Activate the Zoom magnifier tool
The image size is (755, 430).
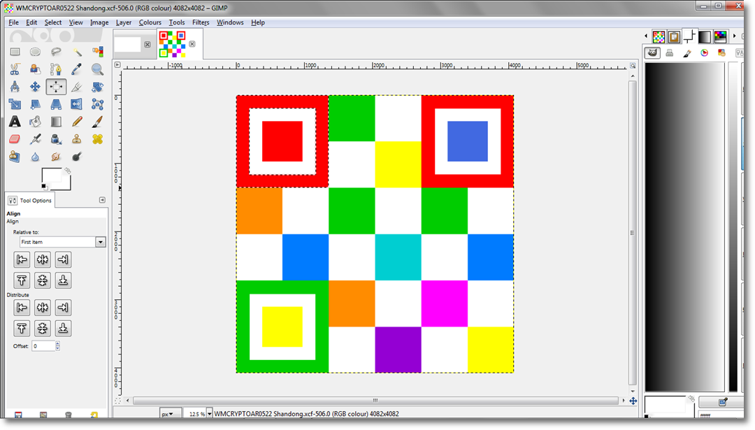point(97,69)
